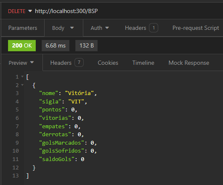The image size is (223, 185).
Task: Click the "empates" key
Action: tap(53, 126)
